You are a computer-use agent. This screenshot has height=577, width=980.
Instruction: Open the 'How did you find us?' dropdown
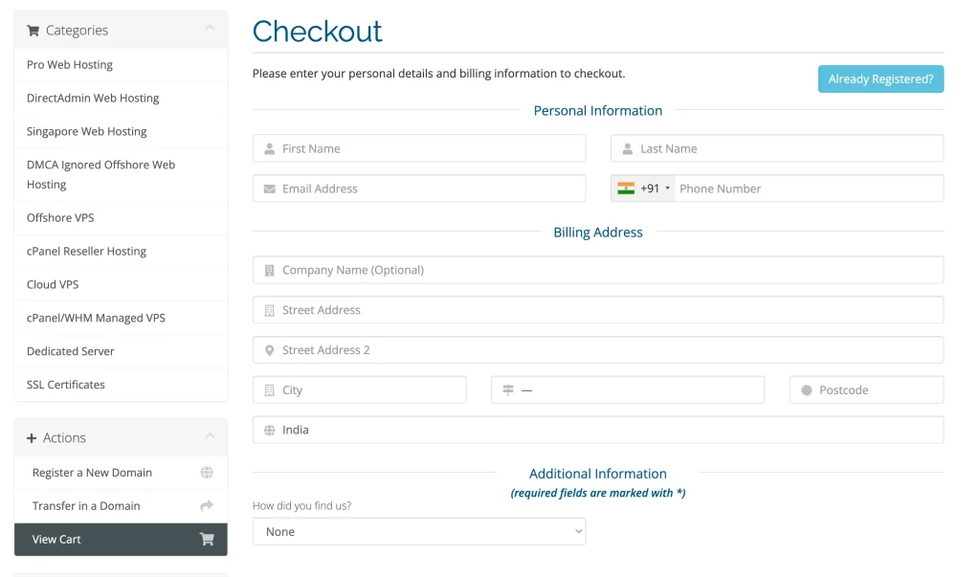[x=418, y=530]
